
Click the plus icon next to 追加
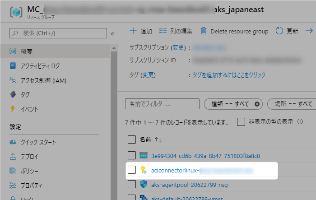tap(133, 31)
